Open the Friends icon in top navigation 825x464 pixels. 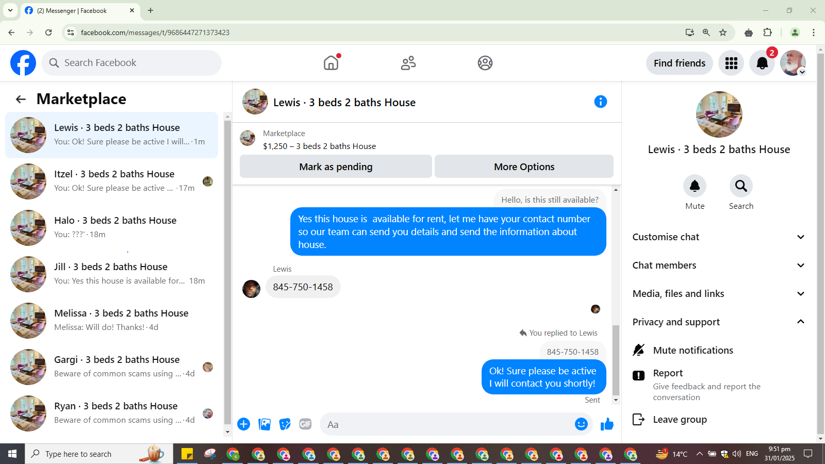408,63
